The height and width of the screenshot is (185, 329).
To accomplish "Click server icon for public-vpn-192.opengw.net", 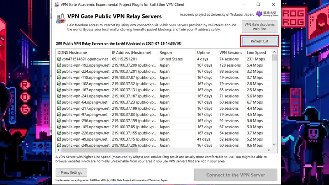I will 59,65.
